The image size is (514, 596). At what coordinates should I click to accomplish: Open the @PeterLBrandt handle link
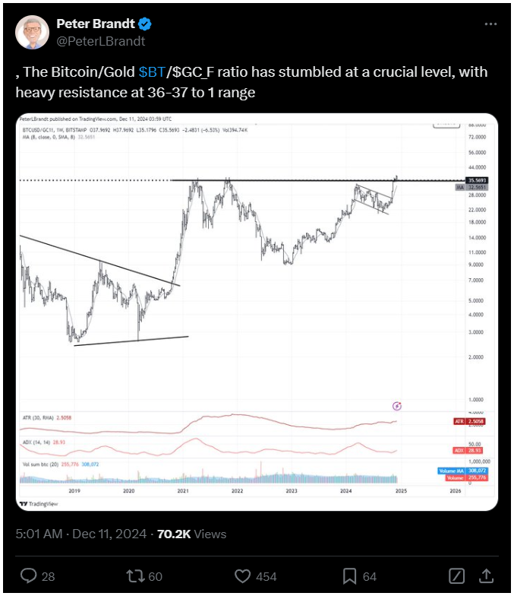click(x=100, y=41)
